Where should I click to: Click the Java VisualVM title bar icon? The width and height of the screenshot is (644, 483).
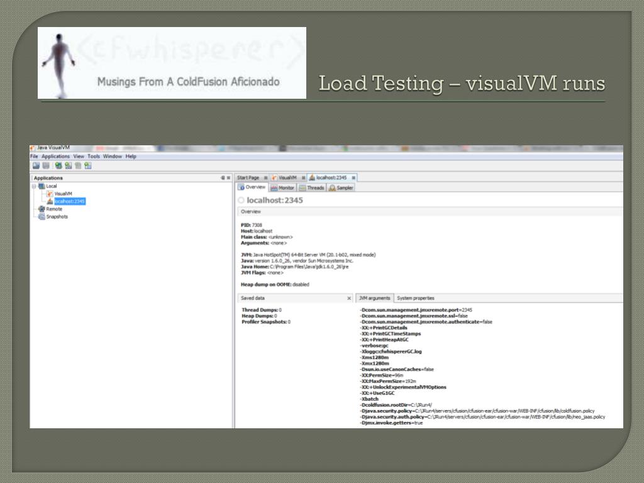(x=33, y=148)
